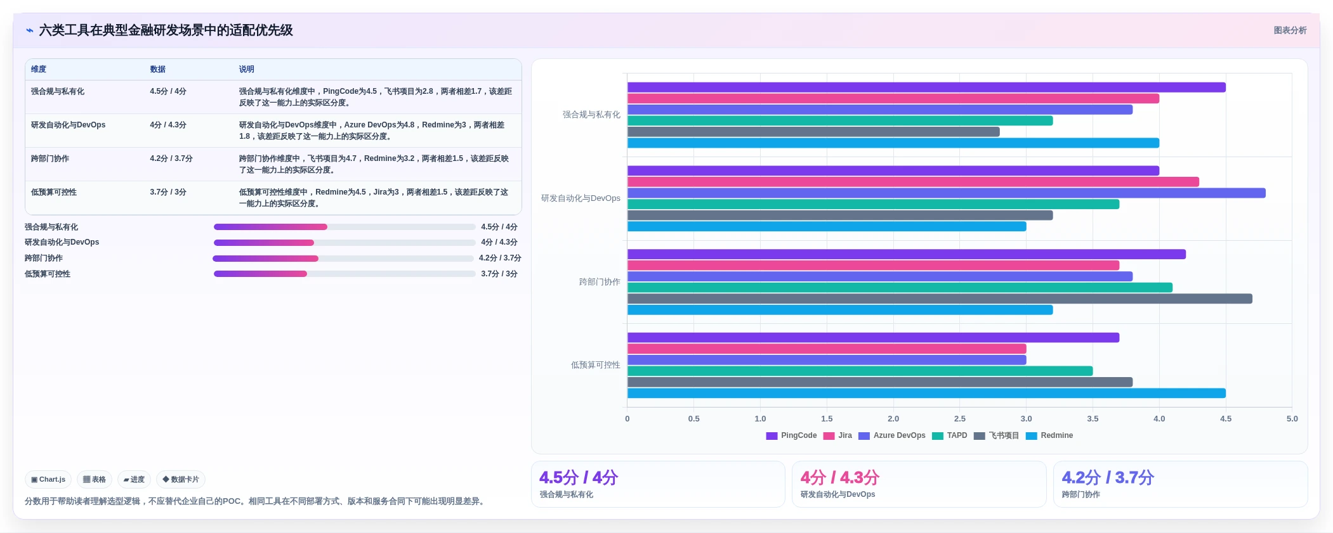Click the blue Redmine bar under 研发自动化与DevOps
The height and width of the screenshot is (533, 1333).
(827, 226)
